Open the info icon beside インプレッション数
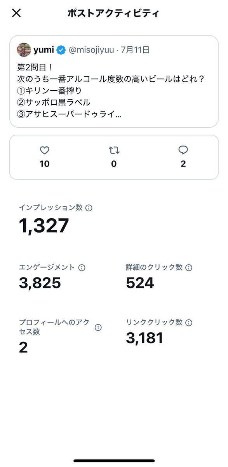The image size is (228, 467). pyautogui.click(x=89, y=208)
